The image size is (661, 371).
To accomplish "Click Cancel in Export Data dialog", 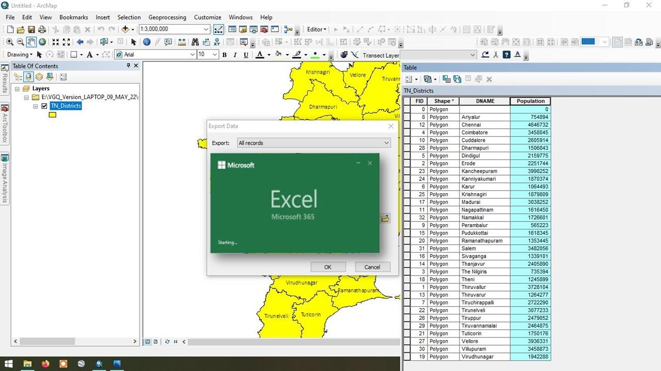I will (372, 267).
